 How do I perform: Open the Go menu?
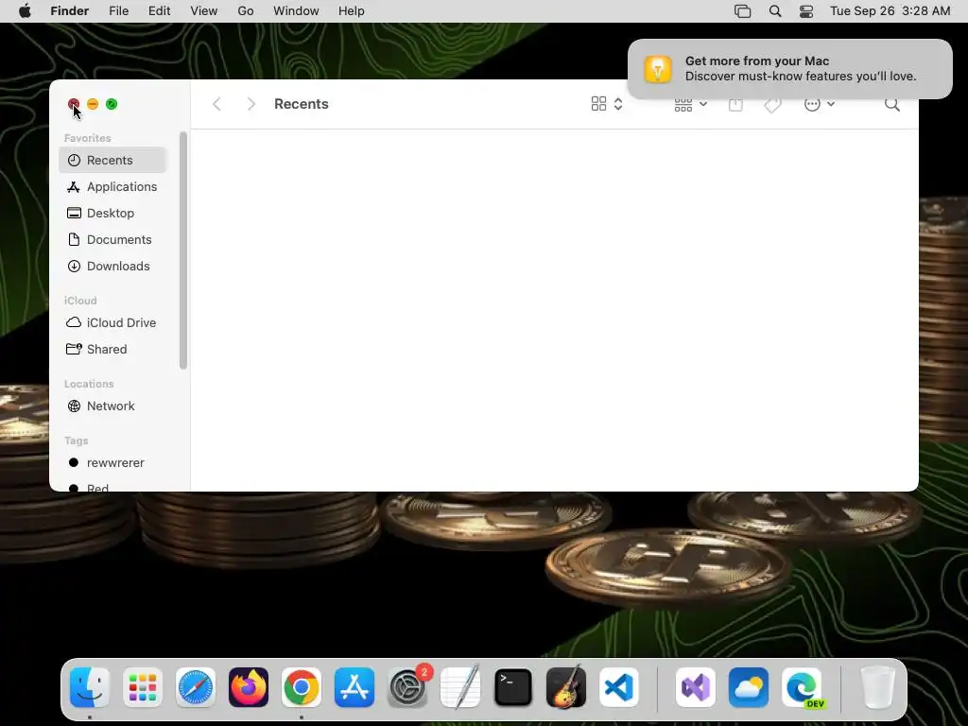point(246,11)
